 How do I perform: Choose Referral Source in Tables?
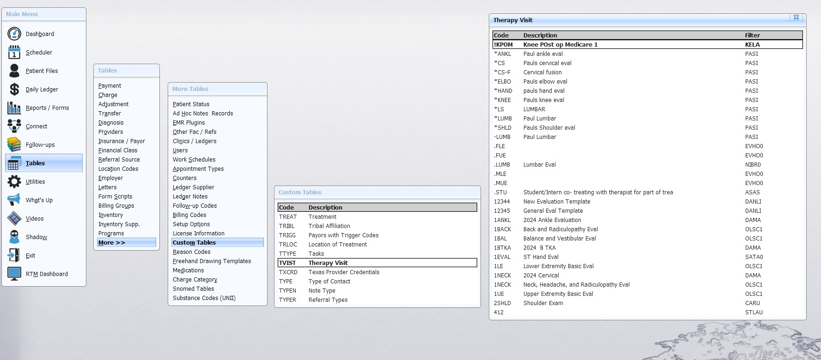pos(119,160)
